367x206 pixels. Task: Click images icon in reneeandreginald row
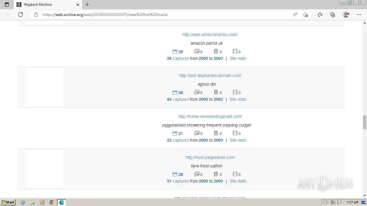(x=197, y=133)
